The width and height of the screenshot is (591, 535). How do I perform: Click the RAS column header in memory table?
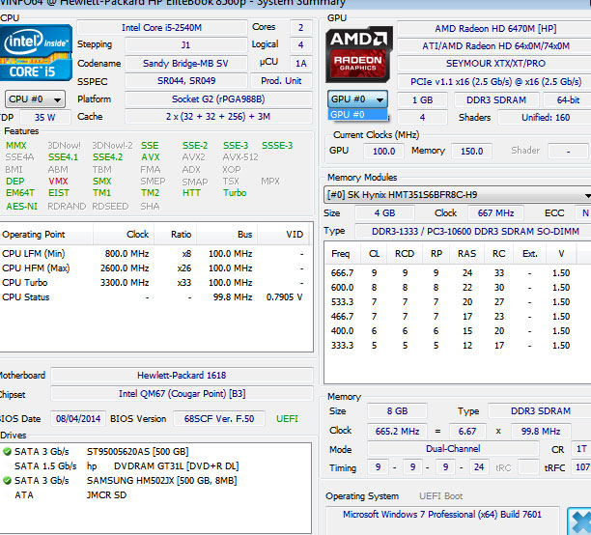pyautogui.click(x=466, y=254)
